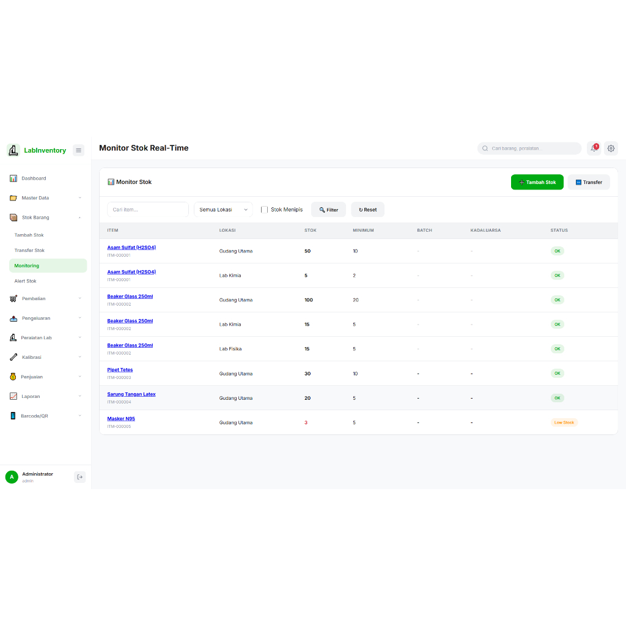Click the Laporan chart icon

13,396
